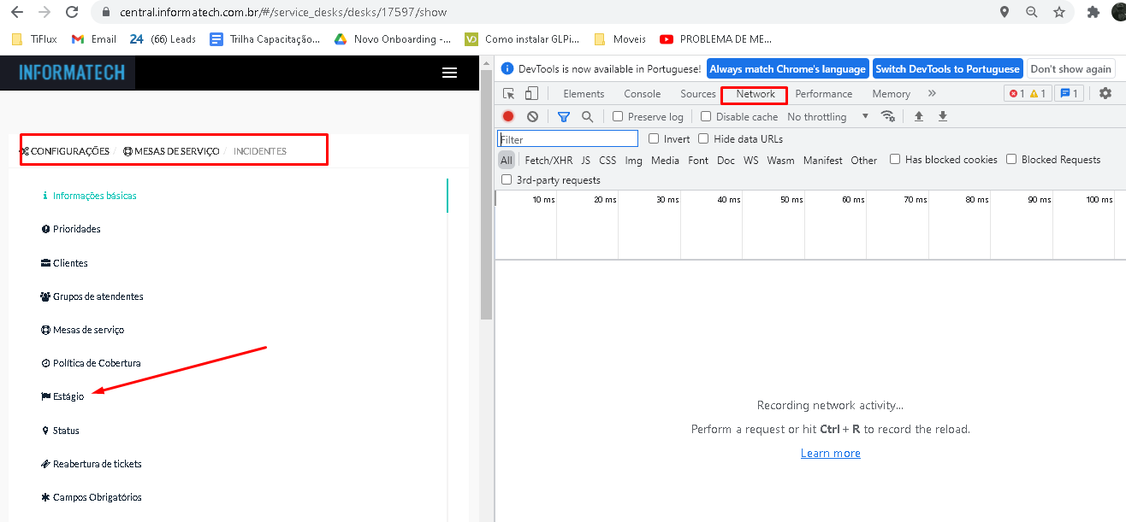Open network search magnifier icon
The height and width of the screenshot is (522, 1126).
coord(588,116)
